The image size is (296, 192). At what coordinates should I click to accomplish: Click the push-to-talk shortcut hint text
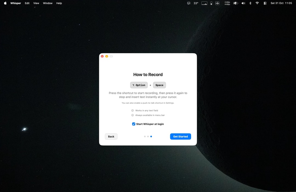pyautogui.click(x=148, y=103)
